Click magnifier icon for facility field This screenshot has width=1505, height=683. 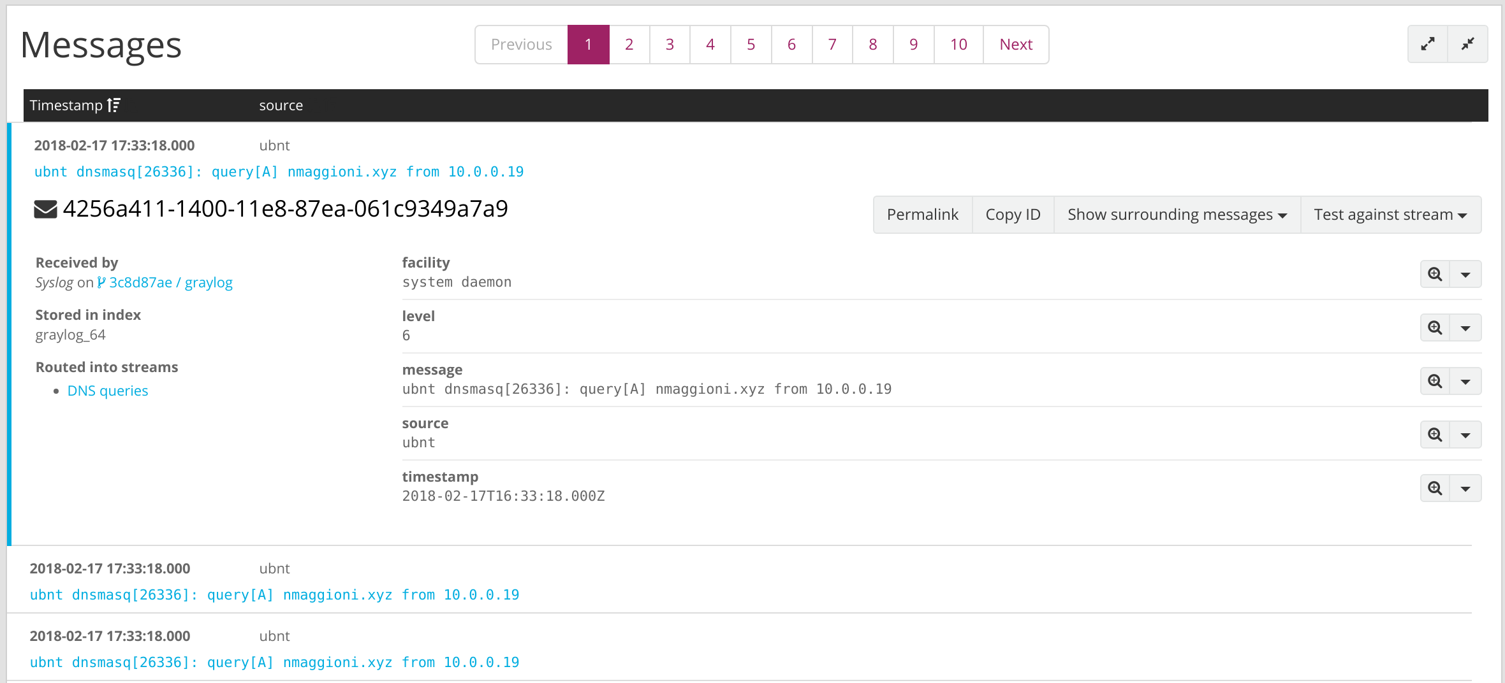(1435, 274)
